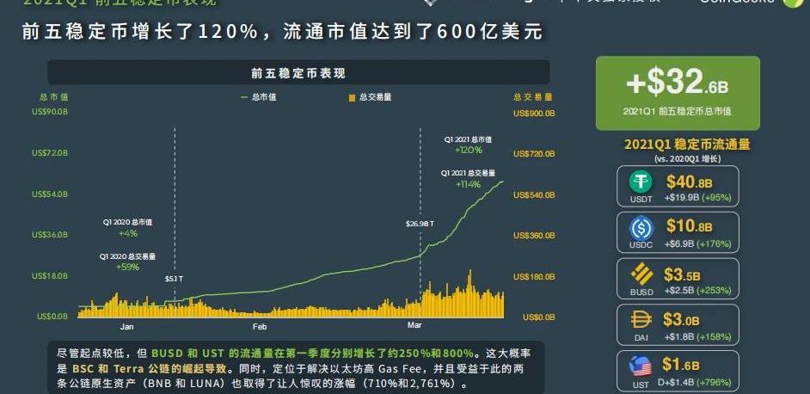Click the DAI logo icon

tap(641, 319)
